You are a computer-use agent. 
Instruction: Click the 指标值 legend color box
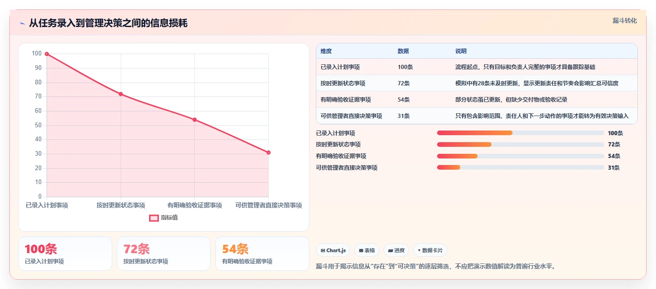pyautogui.click(x=154, y=218)
